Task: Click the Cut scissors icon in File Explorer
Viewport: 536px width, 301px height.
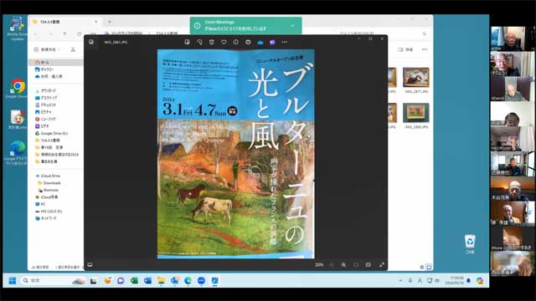Action: coord(73,49)
